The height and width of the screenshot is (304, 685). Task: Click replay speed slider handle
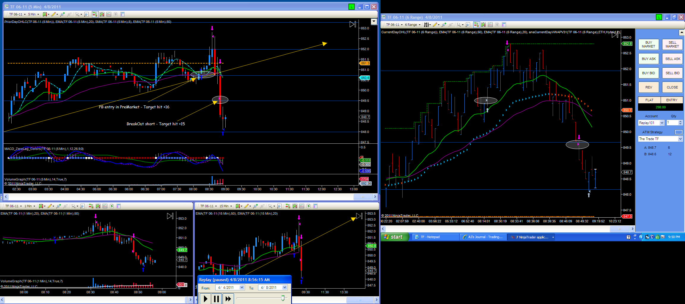click(283, 298)
